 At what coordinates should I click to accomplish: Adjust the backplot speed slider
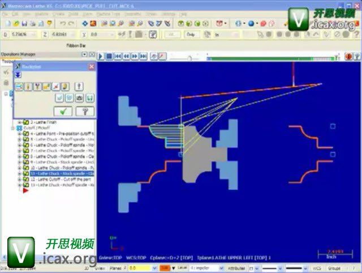(189, 58)
